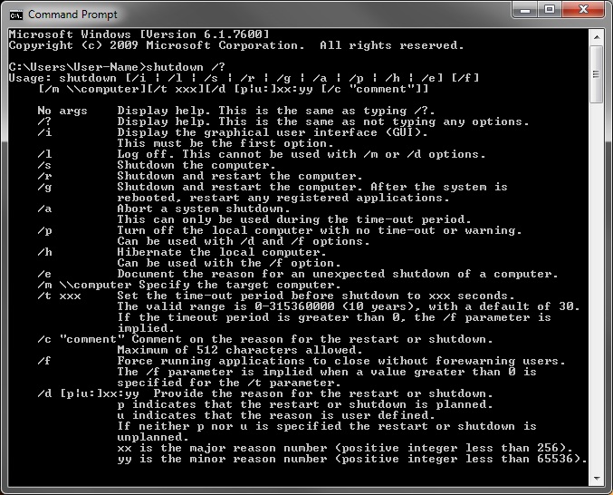Click 'Provide the reason for the restart' line
This screenshot has width=613, height=495.
pos(323,393)
